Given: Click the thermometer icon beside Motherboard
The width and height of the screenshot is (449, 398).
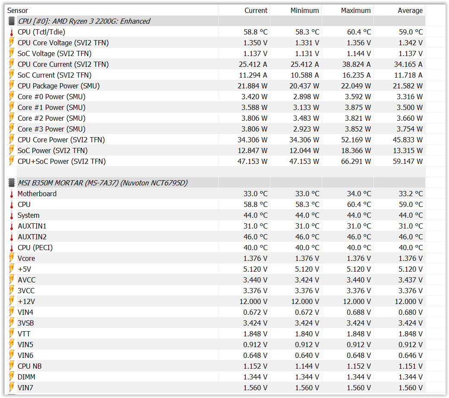Looking at the screenshot, I should click(x=12, y=194).
